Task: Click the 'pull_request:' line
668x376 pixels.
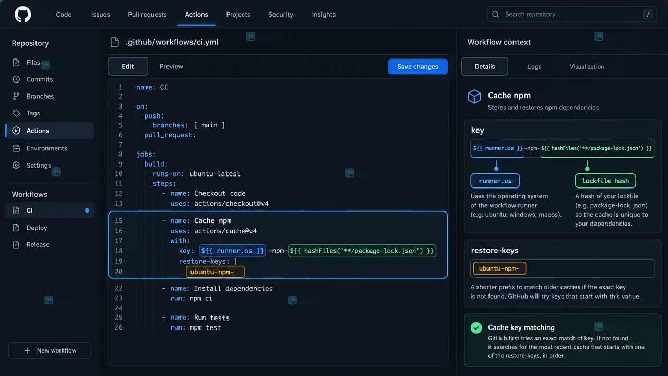Action: point(170,135)
